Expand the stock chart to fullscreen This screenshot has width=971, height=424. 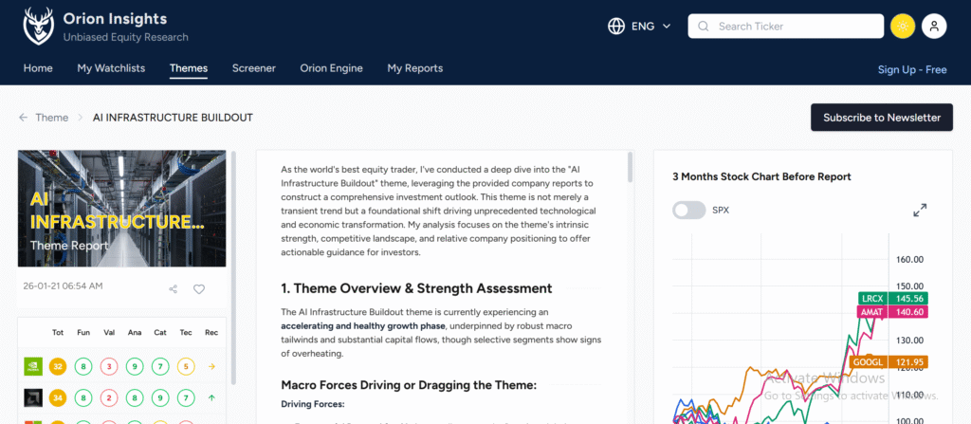(919, 210)
